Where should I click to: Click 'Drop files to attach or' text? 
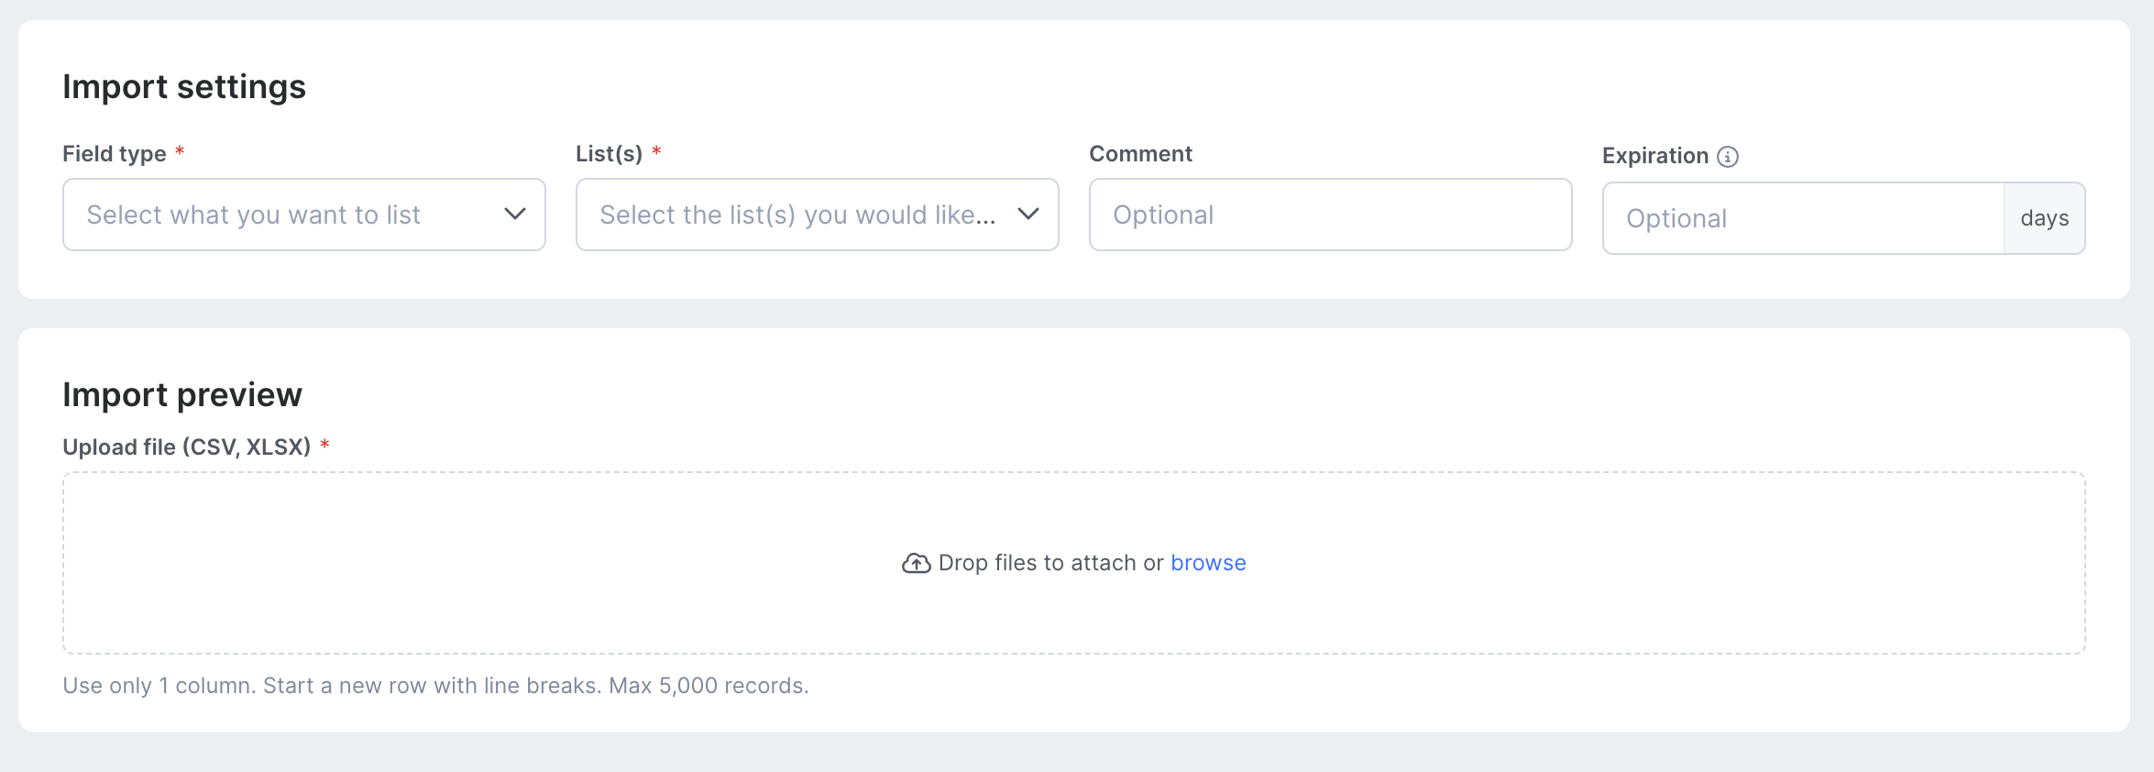coord(1051,563)
